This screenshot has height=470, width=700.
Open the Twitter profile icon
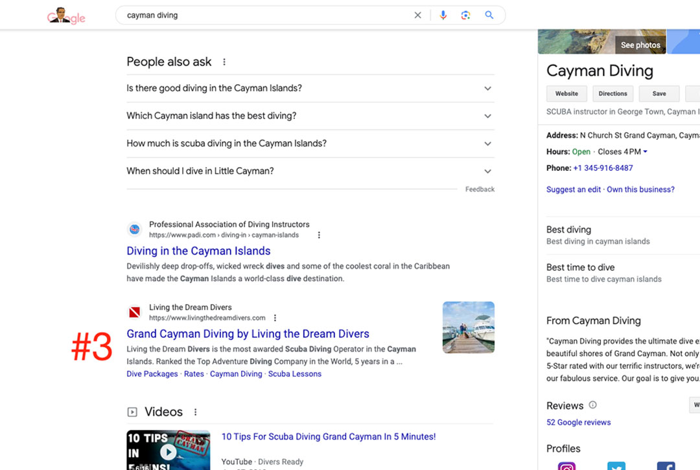[x=616, y=466]
